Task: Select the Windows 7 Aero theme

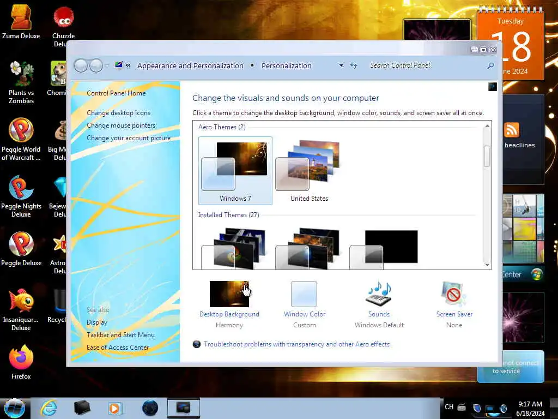Action: (x=235, y=171)
